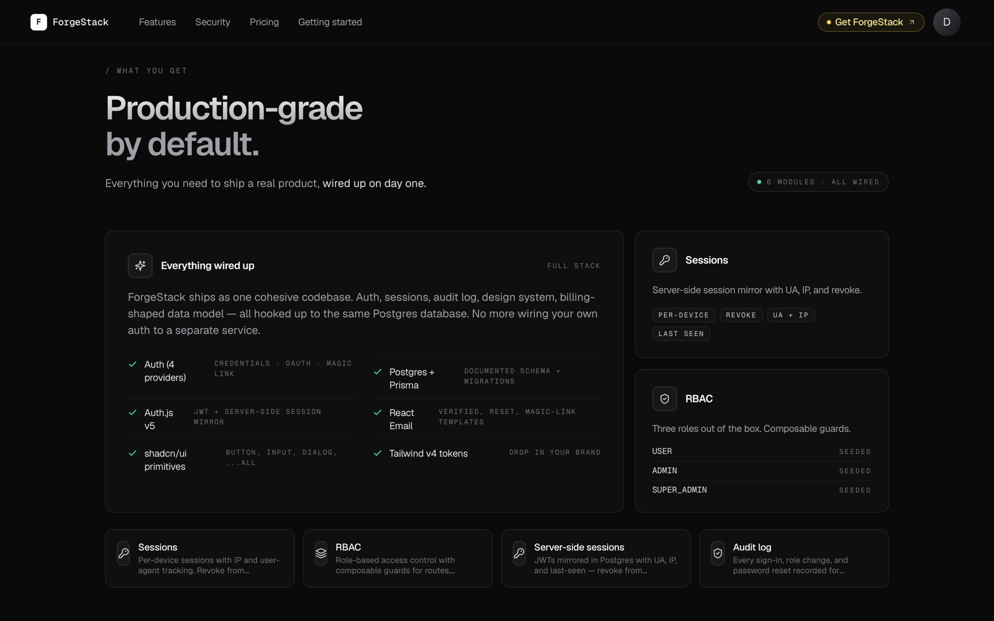This screenshot has width=994, height=621.
Task: Click the checkmark next to React Email
Action: tap(377, 412)
